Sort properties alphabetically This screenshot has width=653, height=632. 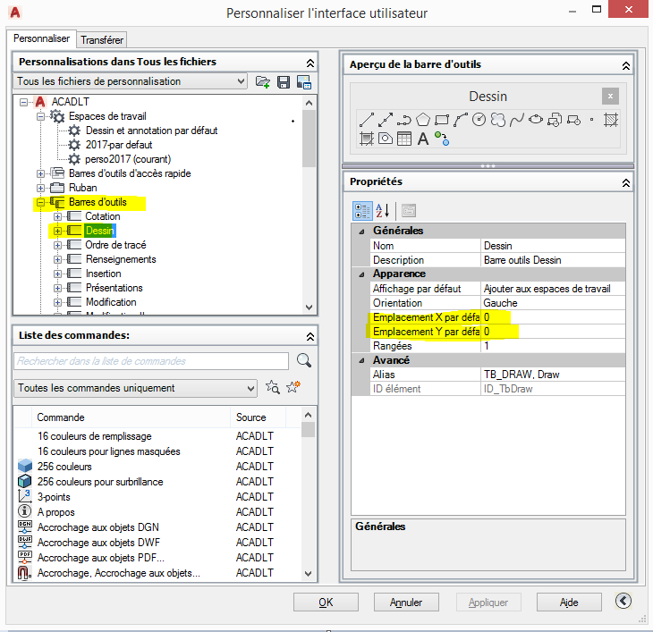coord(382,211)
